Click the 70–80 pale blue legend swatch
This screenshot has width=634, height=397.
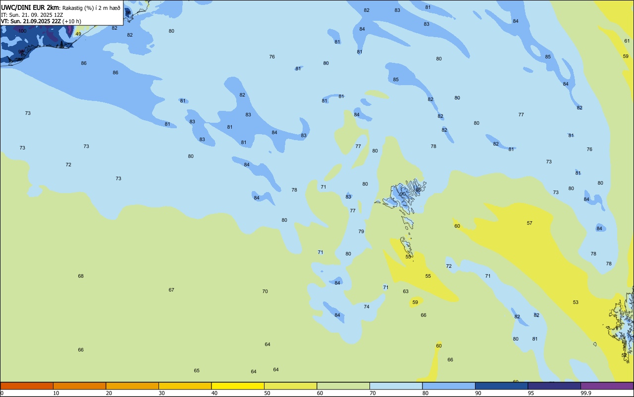tap(396, 386)
